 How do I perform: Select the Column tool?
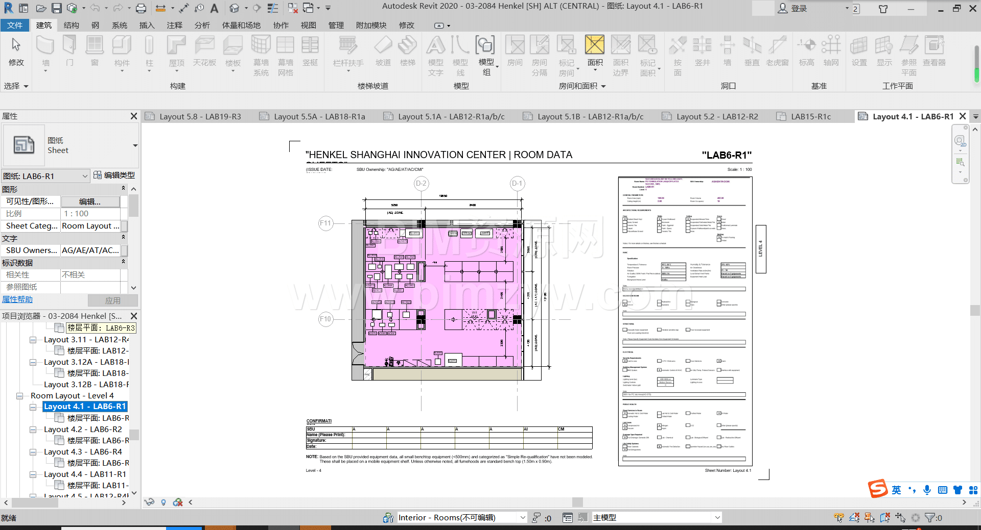point(149,52)
